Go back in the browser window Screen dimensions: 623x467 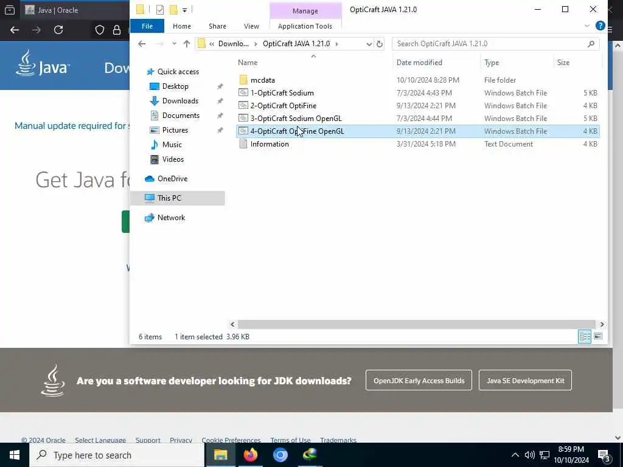[x=15, y=30]
